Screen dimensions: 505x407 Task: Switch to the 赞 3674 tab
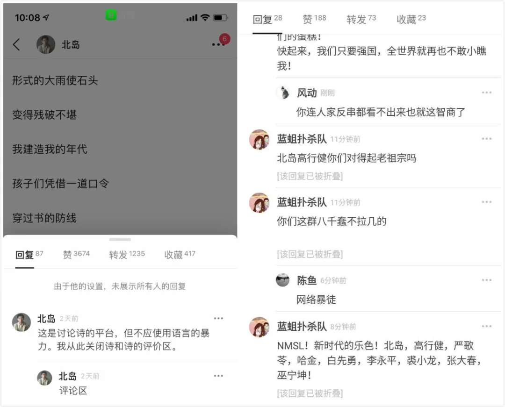point(76,254)
